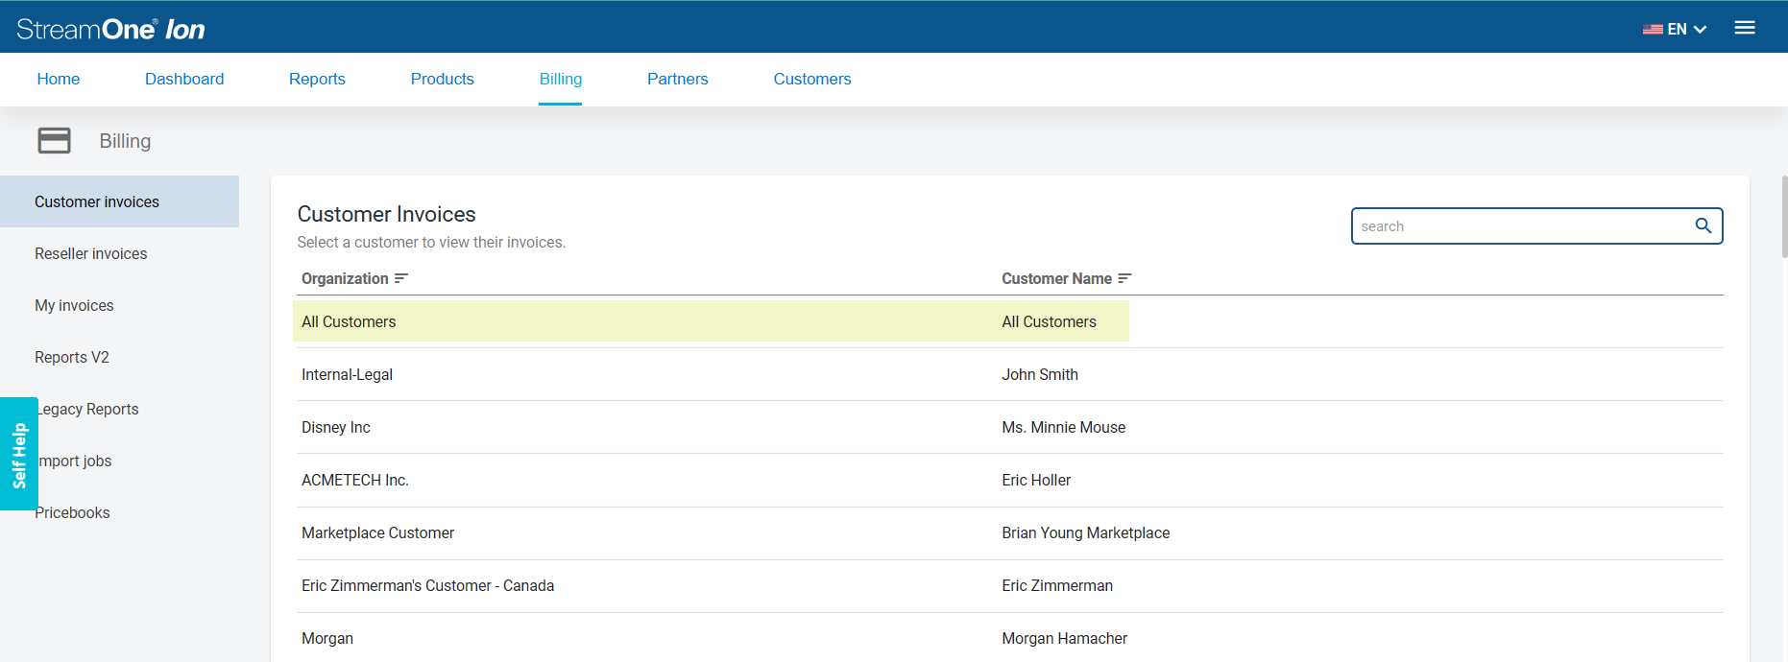The image size is (1788, 662).
Task: Switch to the Reports tab
Action: click(317, 79)
